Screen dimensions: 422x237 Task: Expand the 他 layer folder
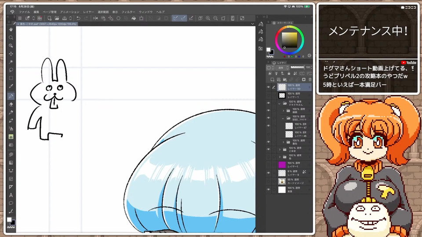280,157
